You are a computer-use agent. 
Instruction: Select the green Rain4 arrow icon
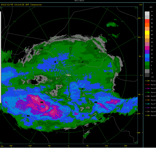click(x=147, y=92)
